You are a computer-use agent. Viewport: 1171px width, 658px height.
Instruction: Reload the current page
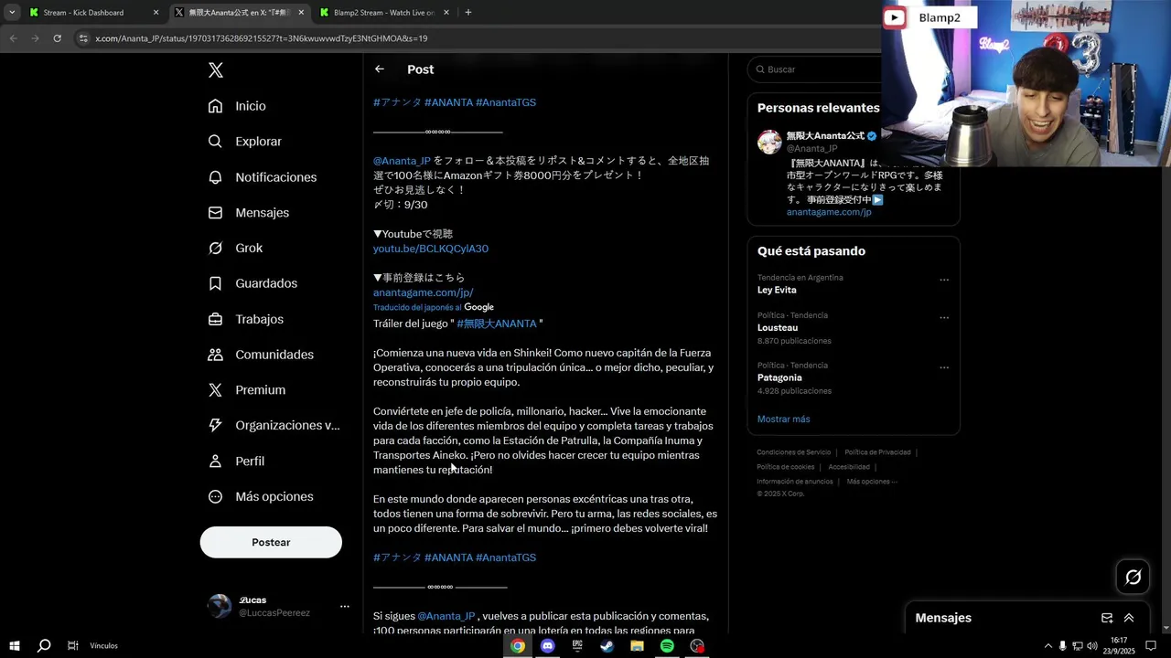pyautogui.click(x=57, y=38)
